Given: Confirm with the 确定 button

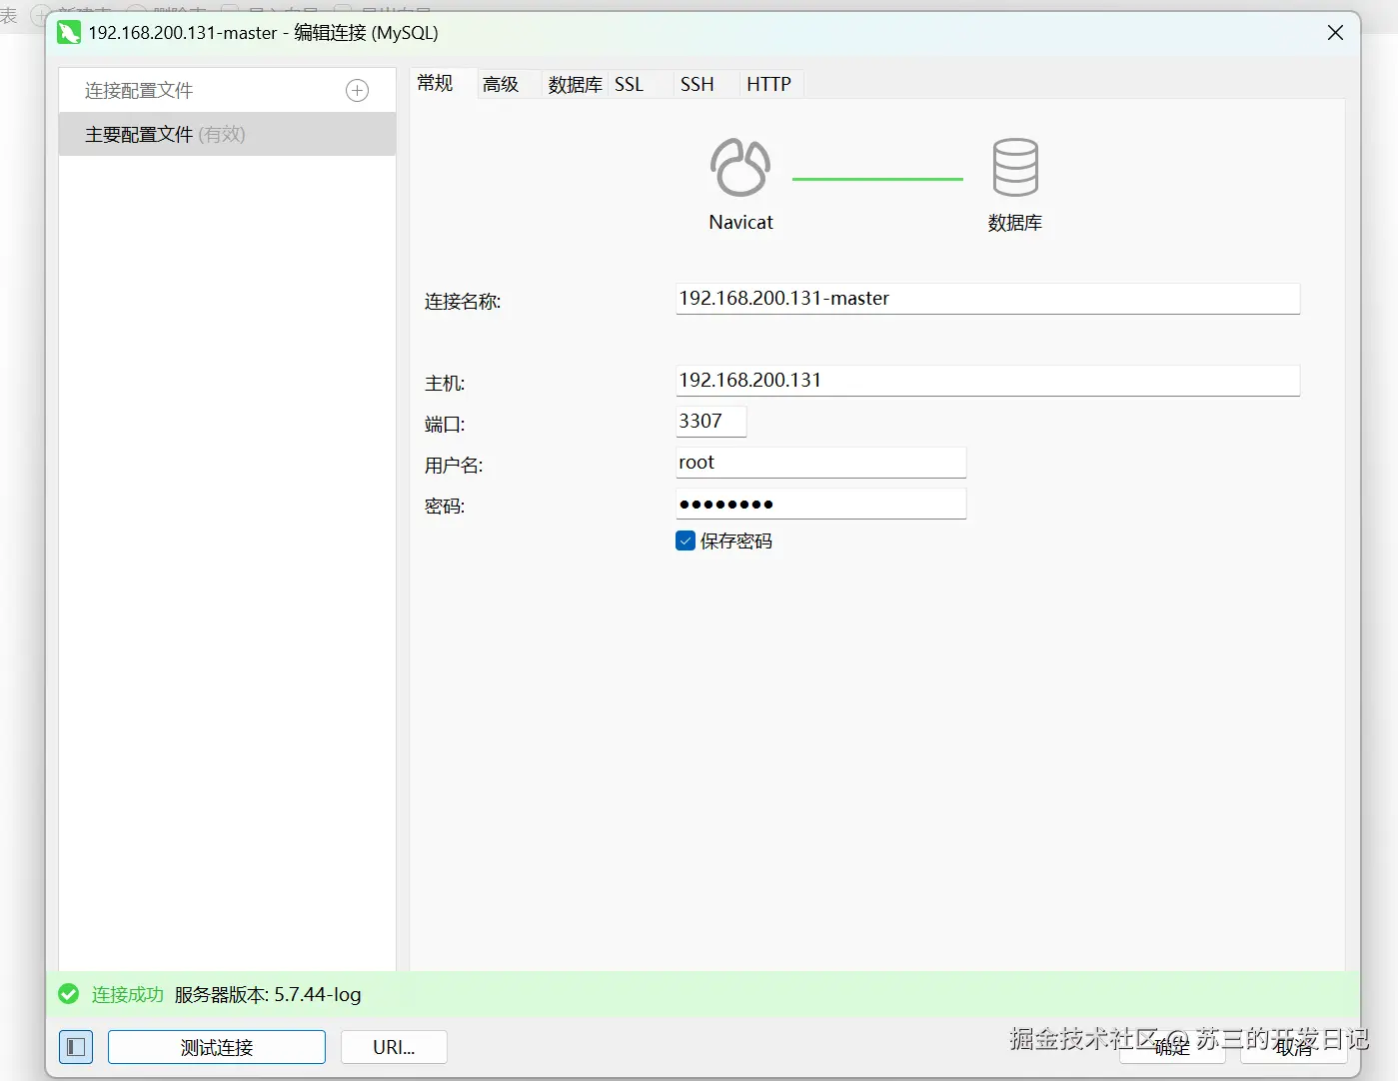Looking at the screenshot, I should pos(1172,1047).
